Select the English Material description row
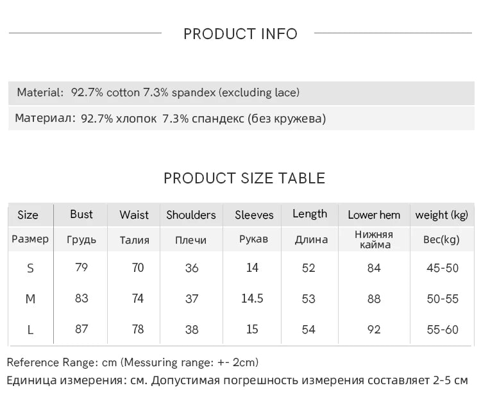The image size is (481, 404). pos(241,93)
